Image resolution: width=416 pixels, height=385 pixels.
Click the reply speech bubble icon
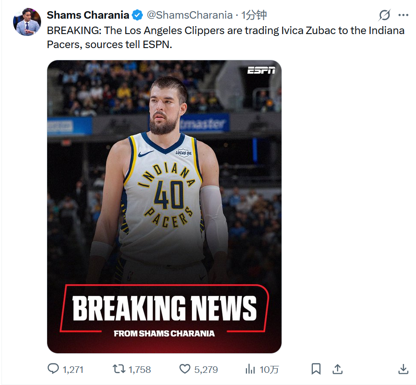(x=54, y=369)
